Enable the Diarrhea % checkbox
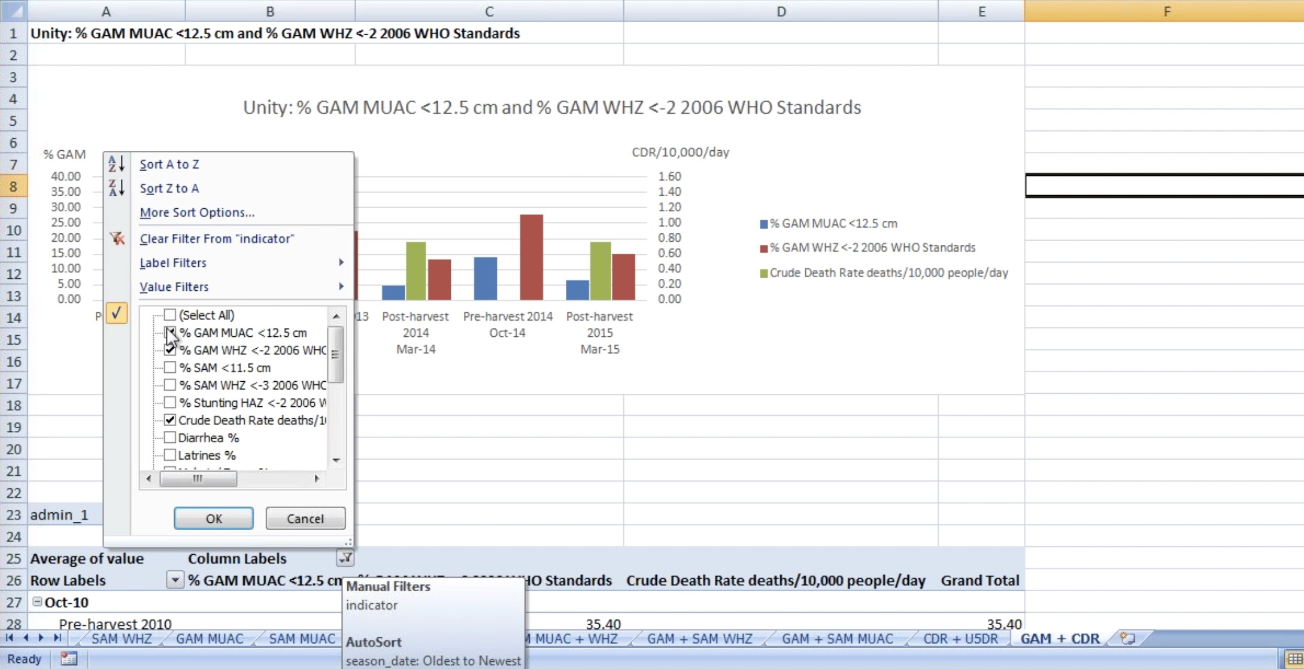This screenshot has width=1304, height=669. (x=170, y=437)
